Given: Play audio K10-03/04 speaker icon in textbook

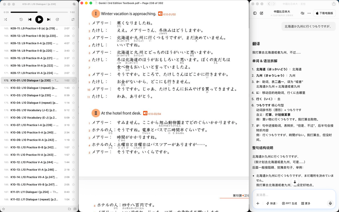Looking at the screenshot, I should [145, 113].
